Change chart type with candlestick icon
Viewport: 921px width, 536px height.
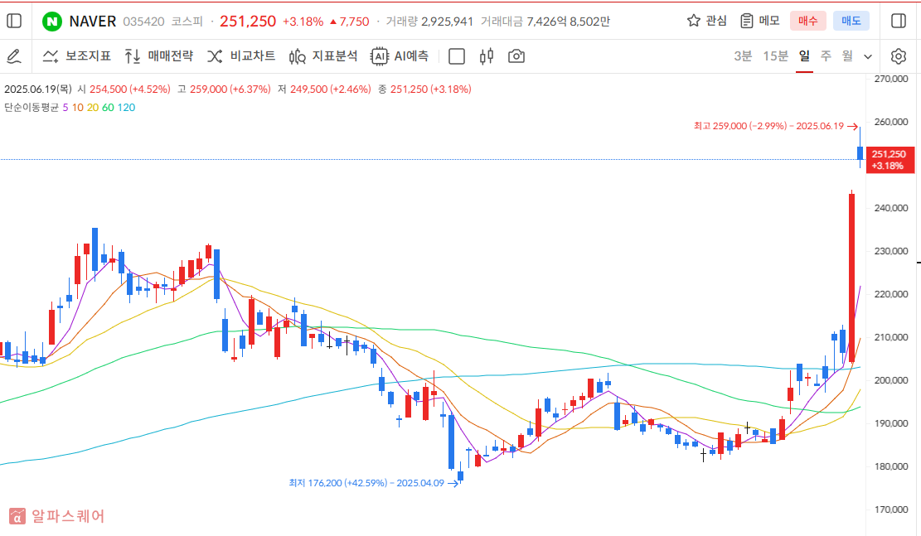pyautogui.click(x=487, y=56)
